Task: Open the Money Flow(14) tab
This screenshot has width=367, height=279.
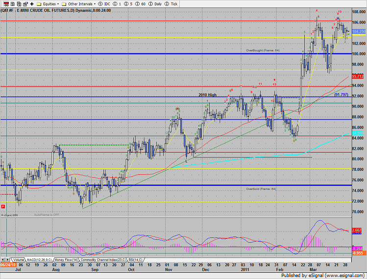Action: (66, 260)
